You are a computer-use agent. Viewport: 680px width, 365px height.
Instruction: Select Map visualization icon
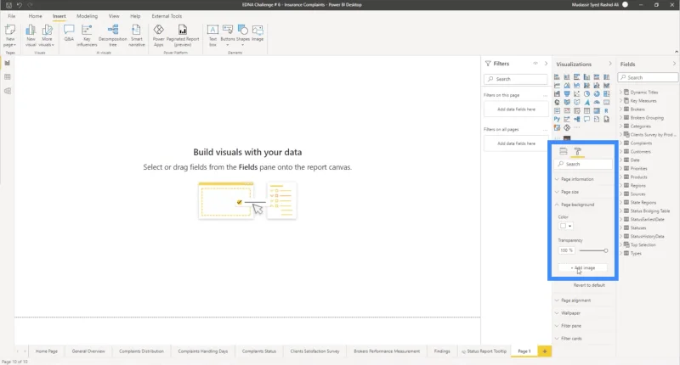[x=557, y=102]
